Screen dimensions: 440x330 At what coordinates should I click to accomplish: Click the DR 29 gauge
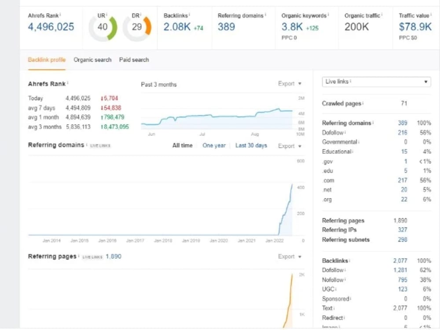coord(137,27)
